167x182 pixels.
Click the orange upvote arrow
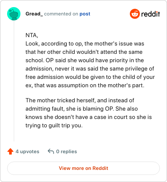click(10, 152)
